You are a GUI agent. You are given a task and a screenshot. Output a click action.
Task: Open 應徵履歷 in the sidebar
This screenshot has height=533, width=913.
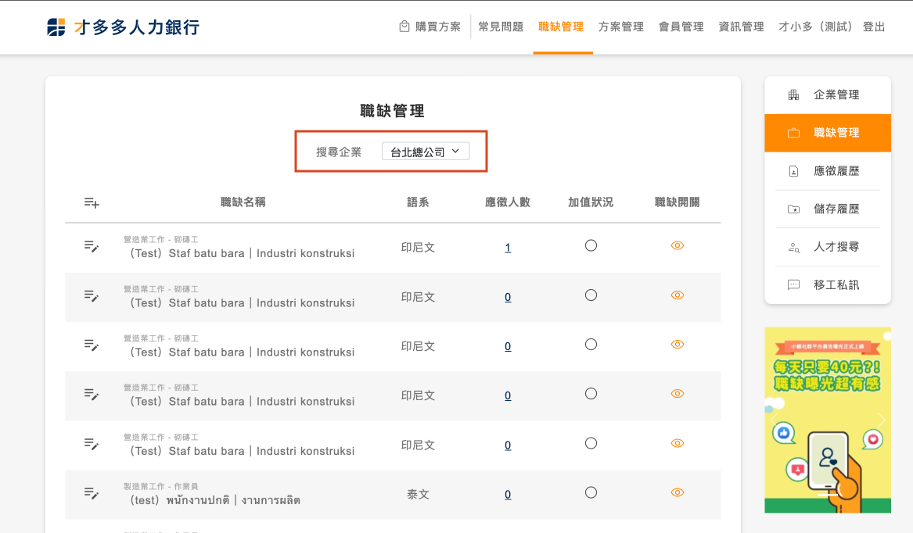[828, 171]
